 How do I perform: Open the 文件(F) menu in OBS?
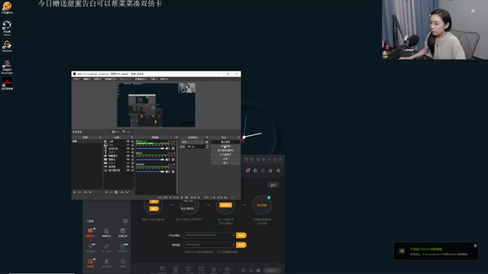pos(77,79)
